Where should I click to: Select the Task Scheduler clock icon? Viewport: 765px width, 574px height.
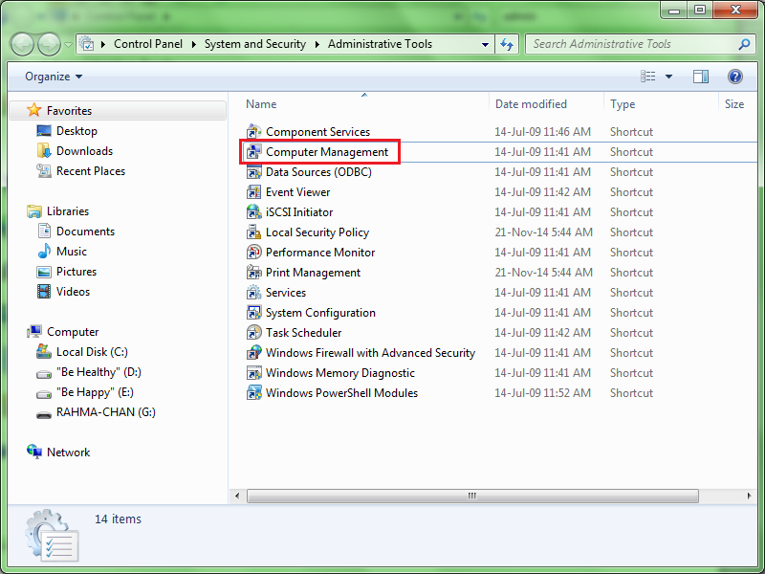253,332
